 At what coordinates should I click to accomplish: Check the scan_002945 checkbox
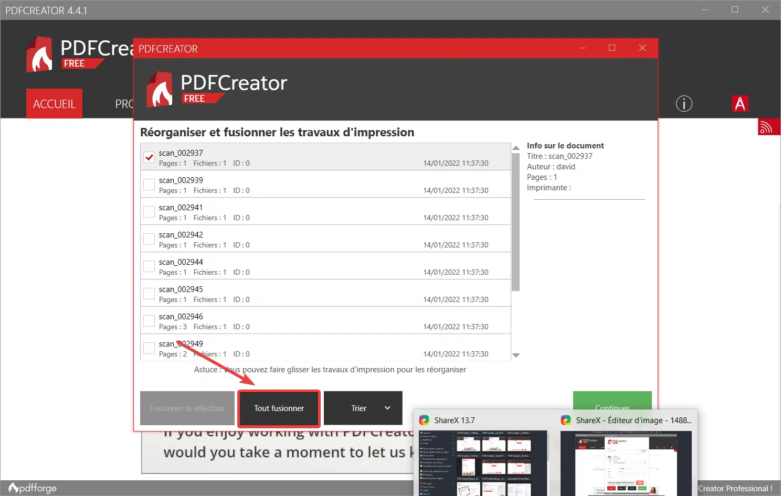pos(149,293)
